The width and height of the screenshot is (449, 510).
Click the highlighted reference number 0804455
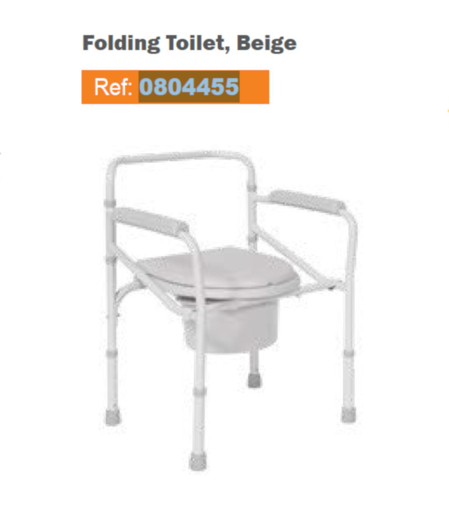(x=189, y=87)
